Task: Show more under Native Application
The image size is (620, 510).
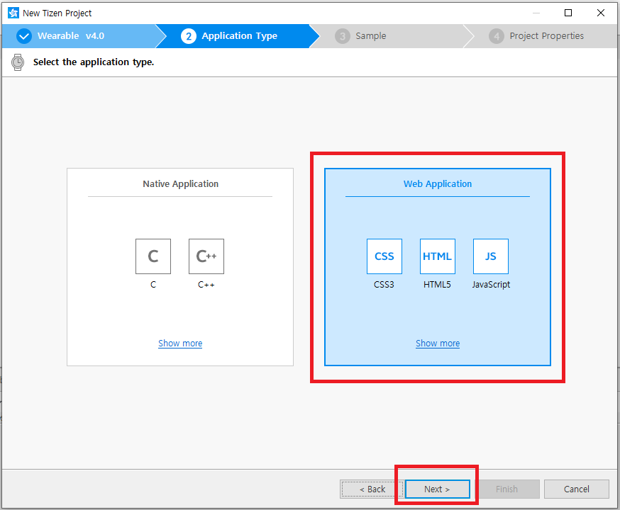Action: coord(180,344)
